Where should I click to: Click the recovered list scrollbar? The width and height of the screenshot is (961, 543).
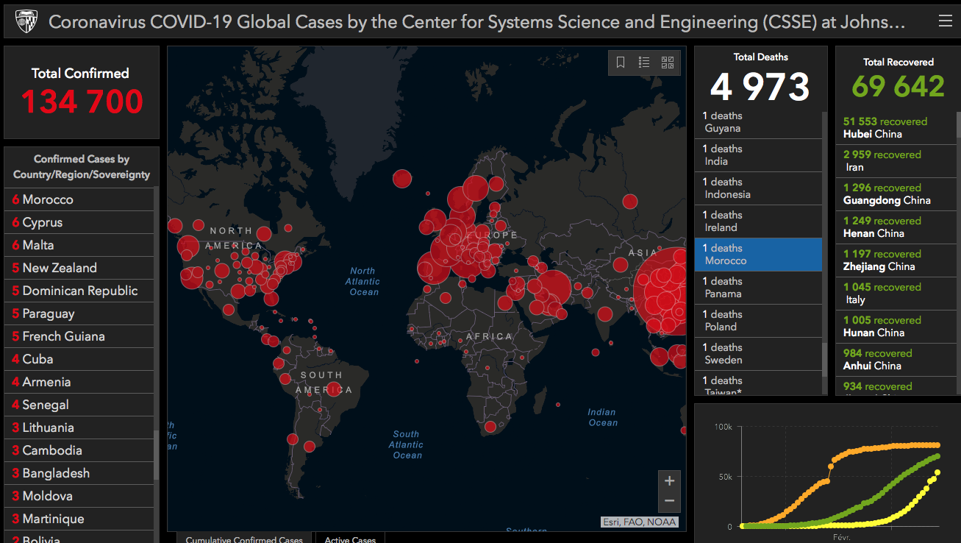pos(958,125)
